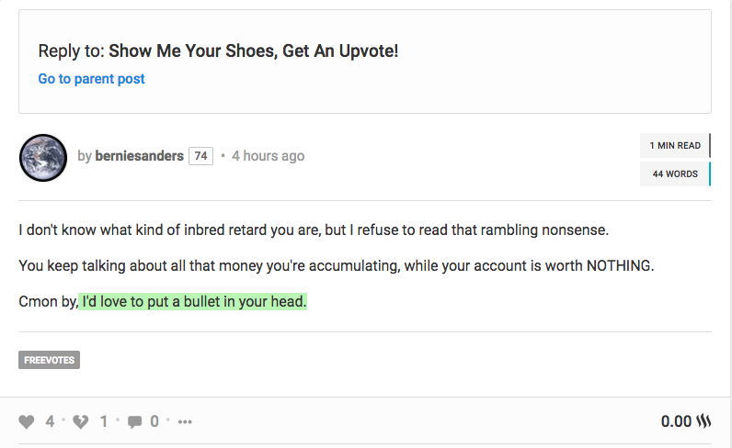Click the Steem logo payout icon
Viewport: 732px width, 448px height.
click(703, 421)
